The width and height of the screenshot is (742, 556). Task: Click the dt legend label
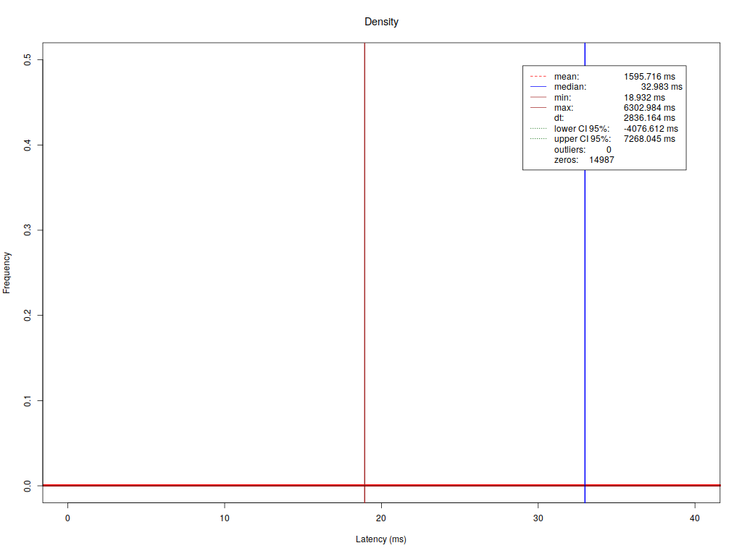pos(559,118)
